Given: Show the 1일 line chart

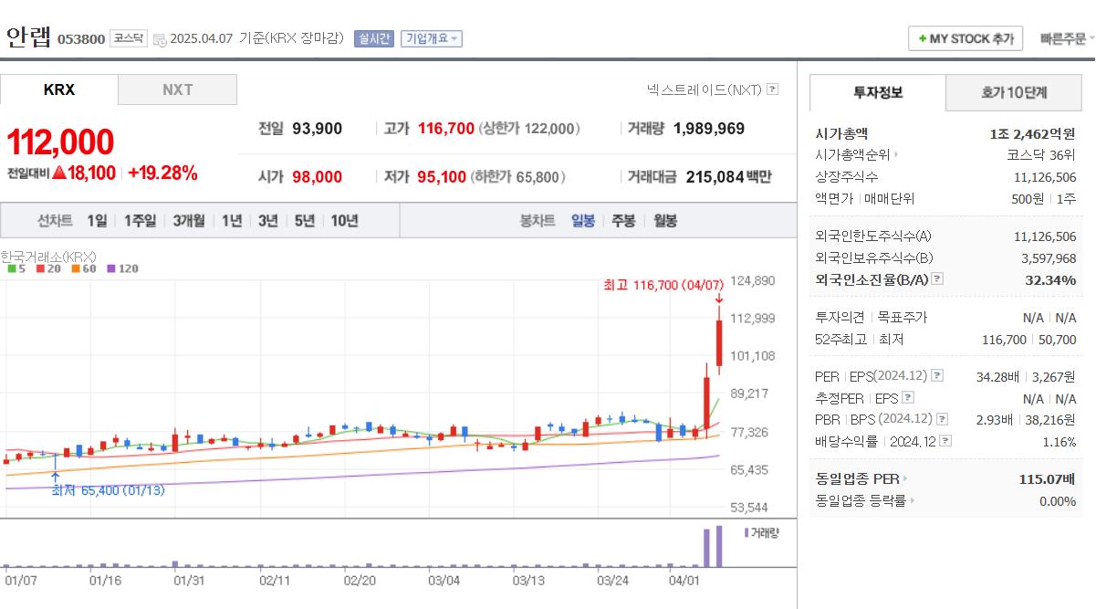Looking at the screenshot, I should pyautogui.click(x=97, y=221).
